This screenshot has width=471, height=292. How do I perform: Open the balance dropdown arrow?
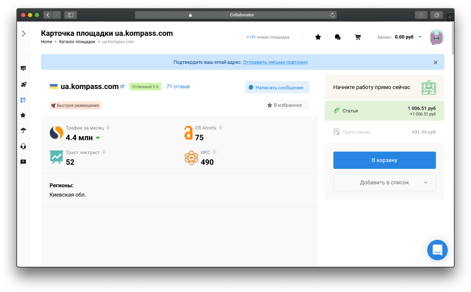(420, 37)
